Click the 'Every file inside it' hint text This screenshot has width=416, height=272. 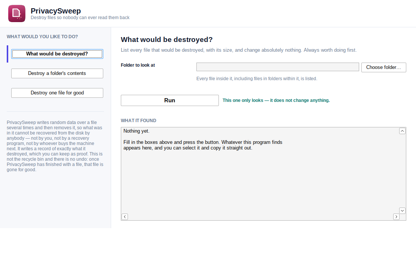point(257,79)
